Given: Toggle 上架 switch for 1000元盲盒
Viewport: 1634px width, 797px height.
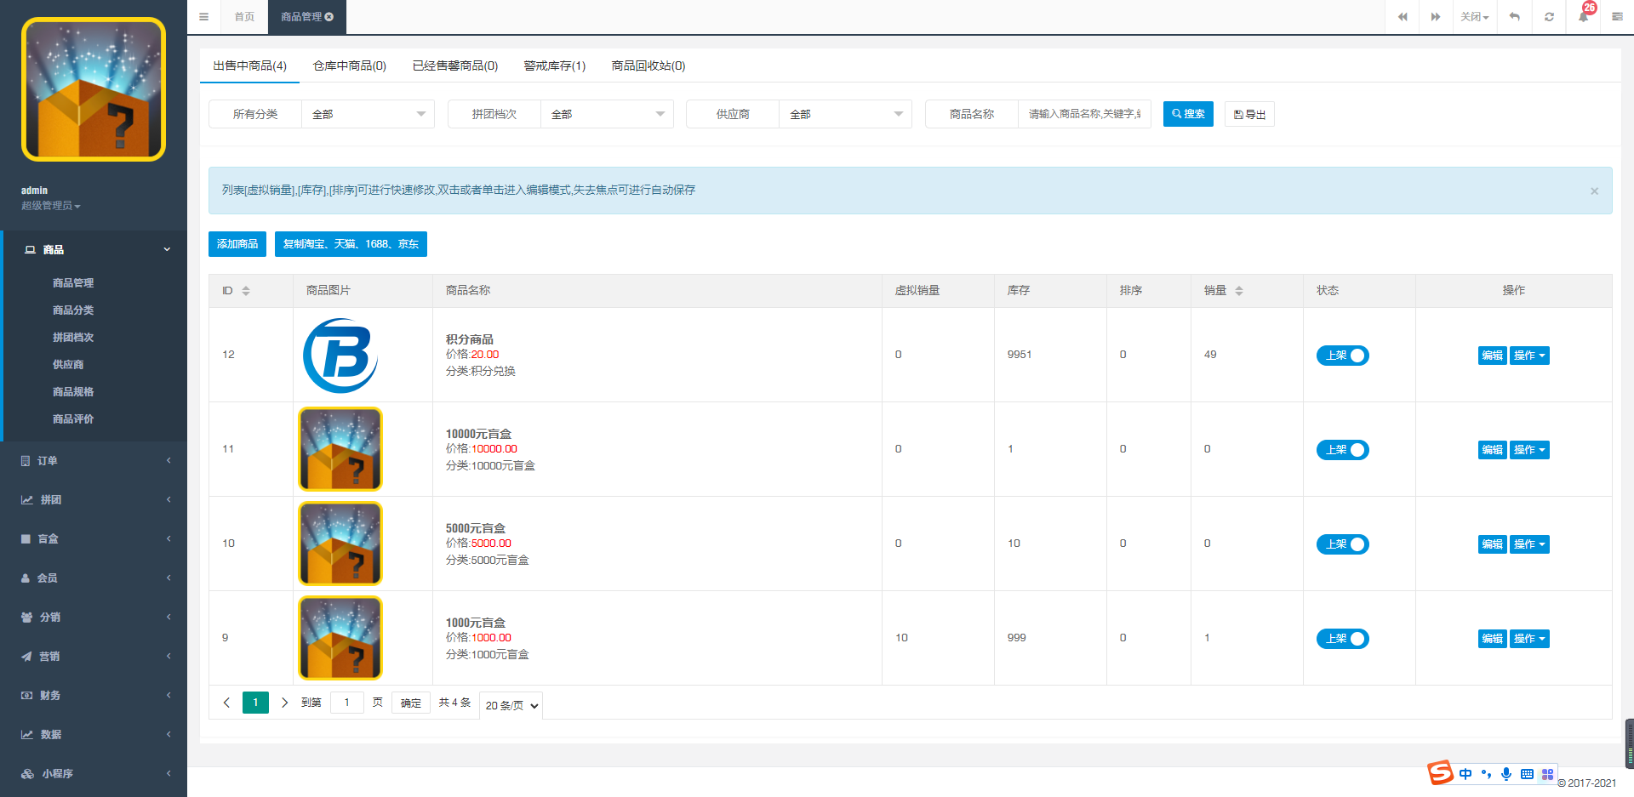Looking at the screenshot, I should click(x=1342, y=639).
